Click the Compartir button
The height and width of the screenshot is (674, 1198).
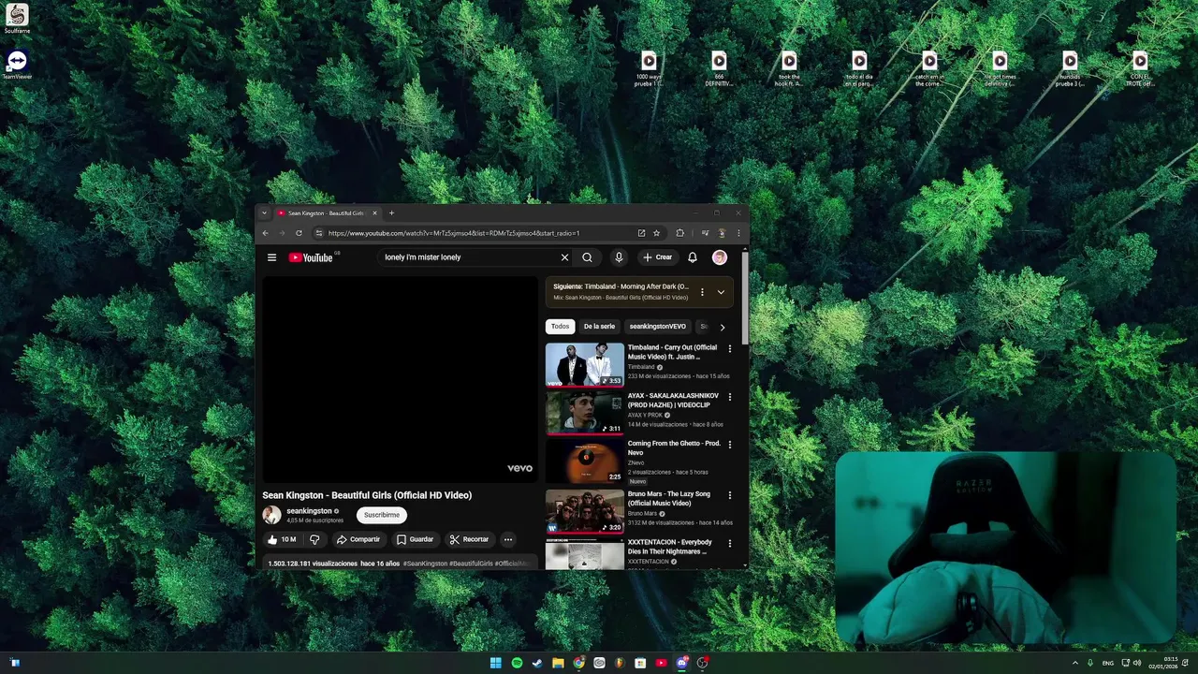coord(358,539)
